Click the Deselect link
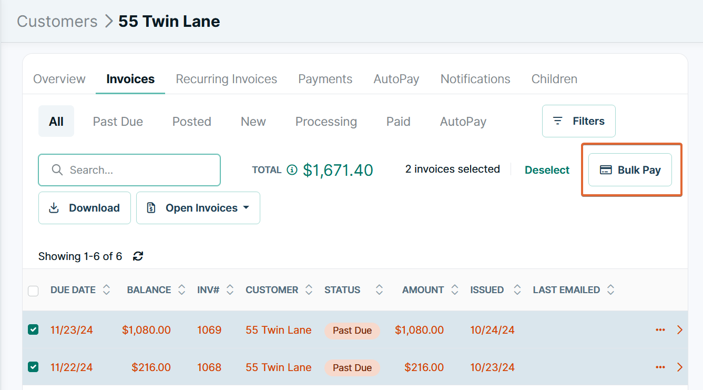Image resolution: width=703 pixels, height=390 pixels. (547, 169)
